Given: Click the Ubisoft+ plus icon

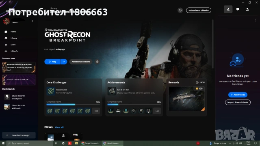Looking at the screenshot, I should tap(6, 51).
